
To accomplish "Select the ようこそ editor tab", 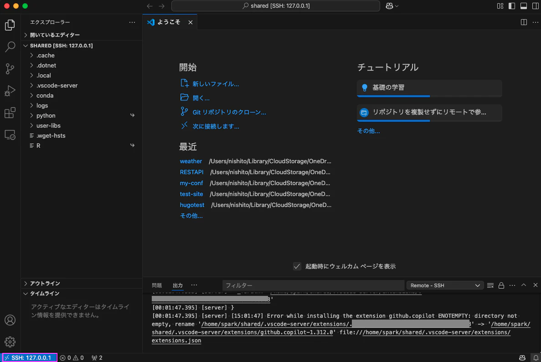I will (170, 22).
